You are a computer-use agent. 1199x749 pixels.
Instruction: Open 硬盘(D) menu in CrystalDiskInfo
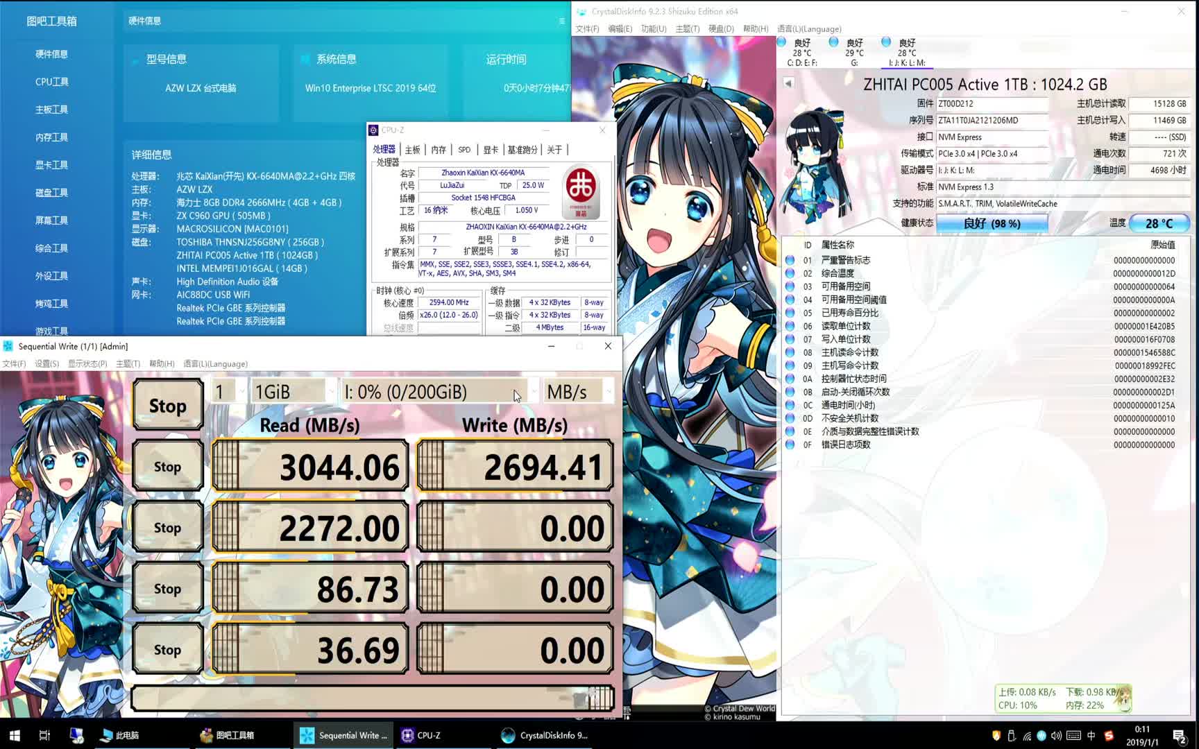coord(721,29)
